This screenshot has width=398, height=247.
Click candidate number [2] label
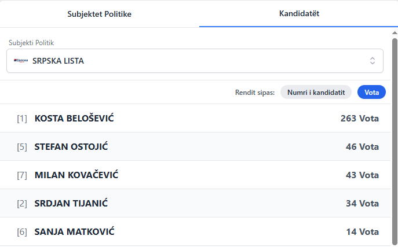pos(22,204)
